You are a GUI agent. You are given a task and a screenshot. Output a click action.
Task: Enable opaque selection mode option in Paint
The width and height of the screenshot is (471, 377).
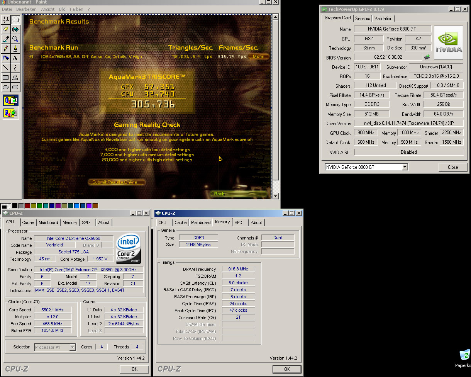[10, 101]
